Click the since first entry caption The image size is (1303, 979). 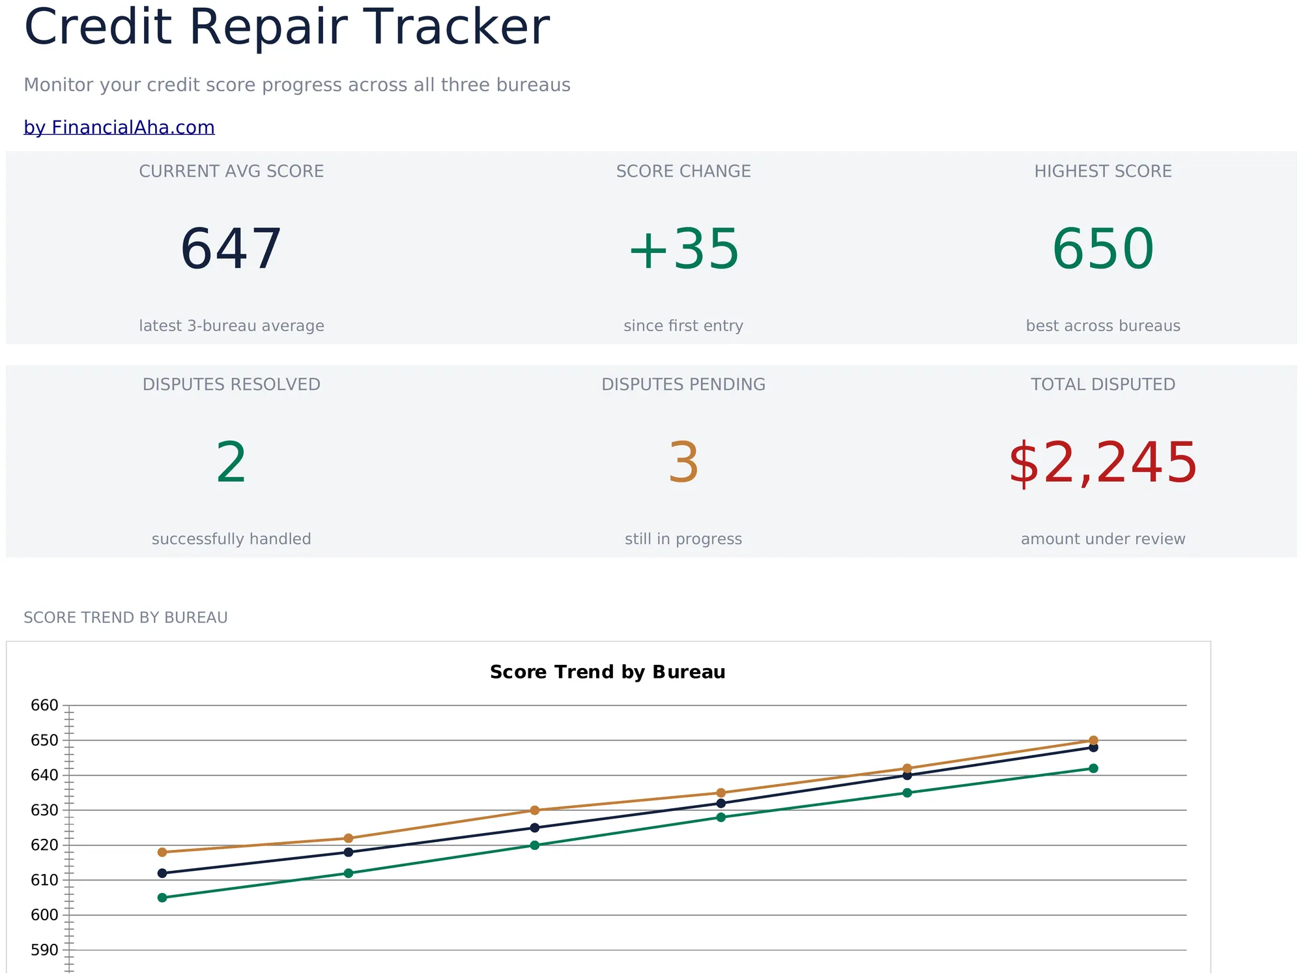click(x=683, y=326)
